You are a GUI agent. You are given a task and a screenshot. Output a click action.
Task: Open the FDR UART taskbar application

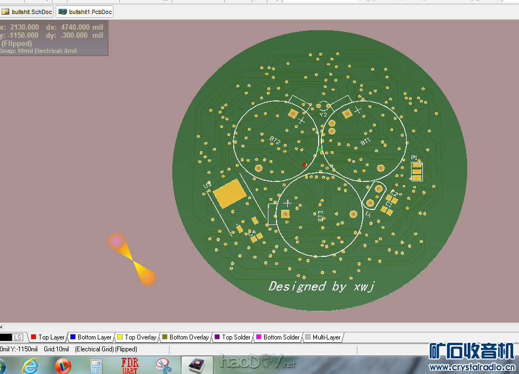130,365
